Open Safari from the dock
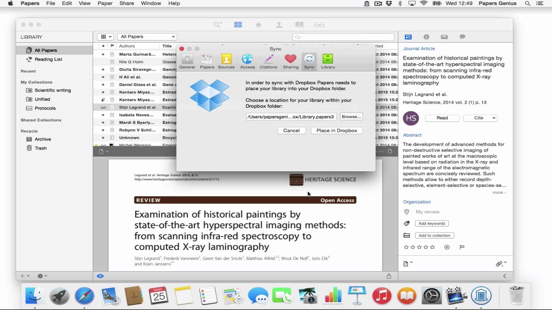 [x=85, y=296]
